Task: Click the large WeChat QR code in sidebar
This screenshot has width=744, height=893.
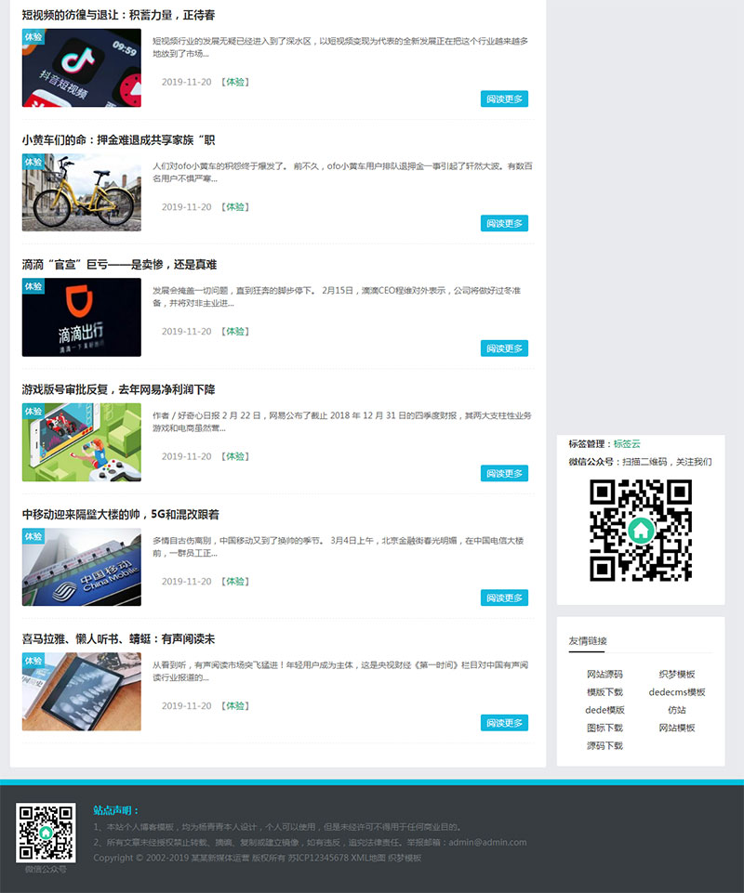Action: coord(641,531)
